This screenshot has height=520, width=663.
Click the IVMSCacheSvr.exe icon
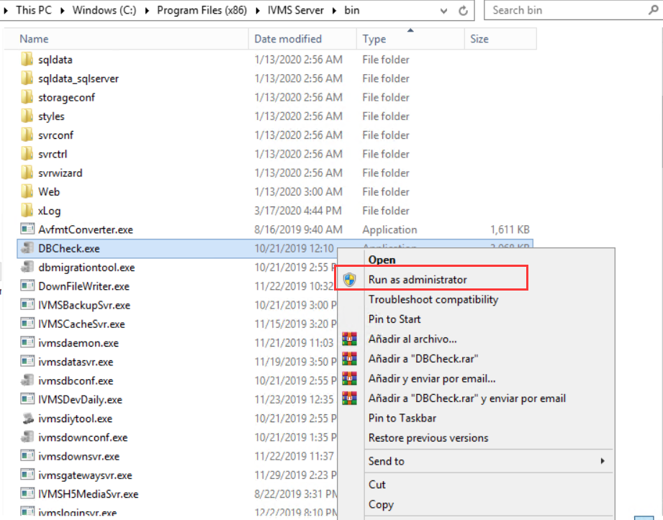(27, 324)
